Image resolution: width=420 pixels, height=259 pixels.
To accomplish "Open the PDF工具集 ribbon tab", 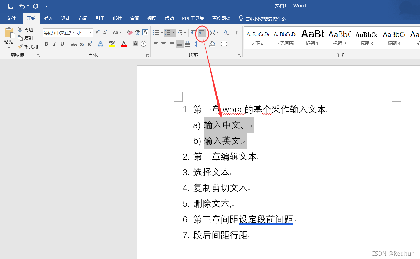I will pyautogui.click(x=193, y=18).
